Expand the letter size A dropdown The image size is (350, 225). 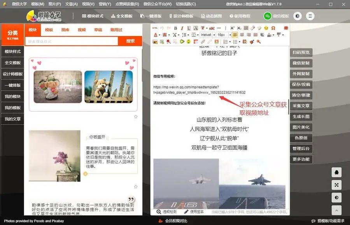pyautogui.click(x=178, y=35)
